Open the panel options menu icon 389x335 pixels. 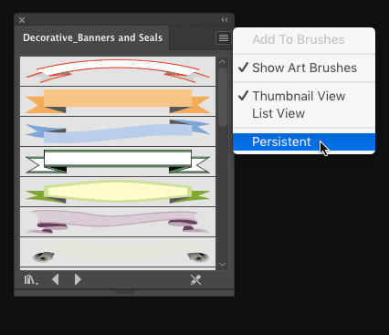pyautogui.click(x=224, y=38)
